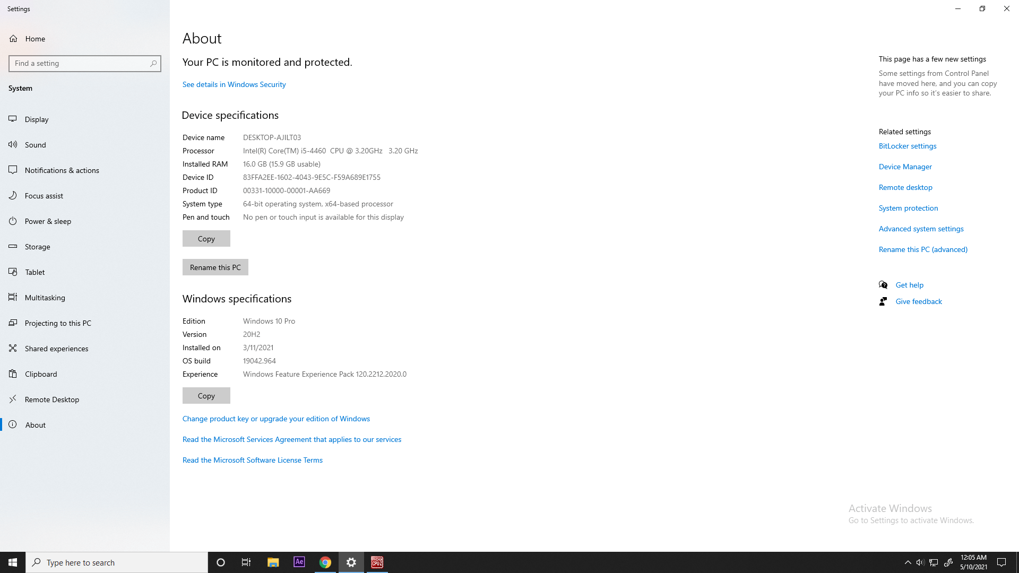
Task: Copy Windows specifications to clipboard
Action: click(206, 395)
